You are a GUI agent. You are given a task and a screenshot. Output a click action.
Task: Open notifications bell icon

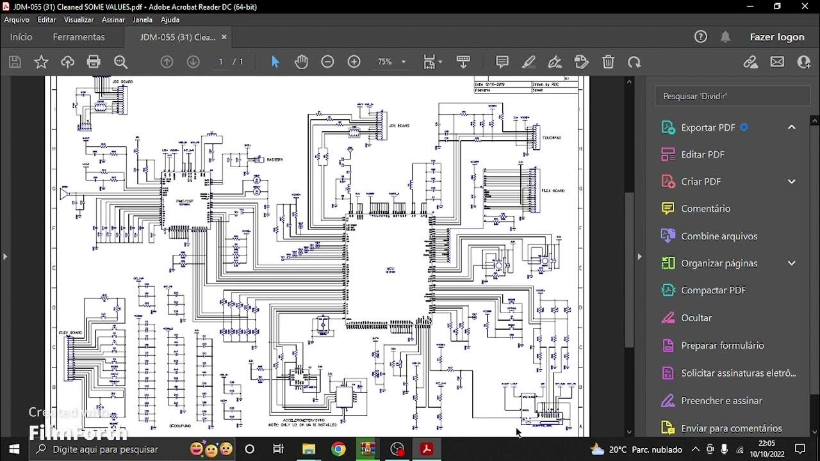(725, 37)
